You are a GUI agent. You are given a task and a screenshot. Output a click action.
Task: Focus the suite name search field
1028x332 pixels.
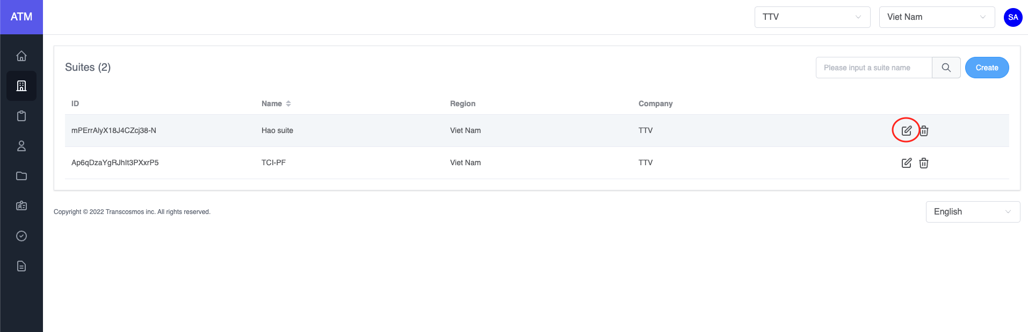click(x=873, y=68)
